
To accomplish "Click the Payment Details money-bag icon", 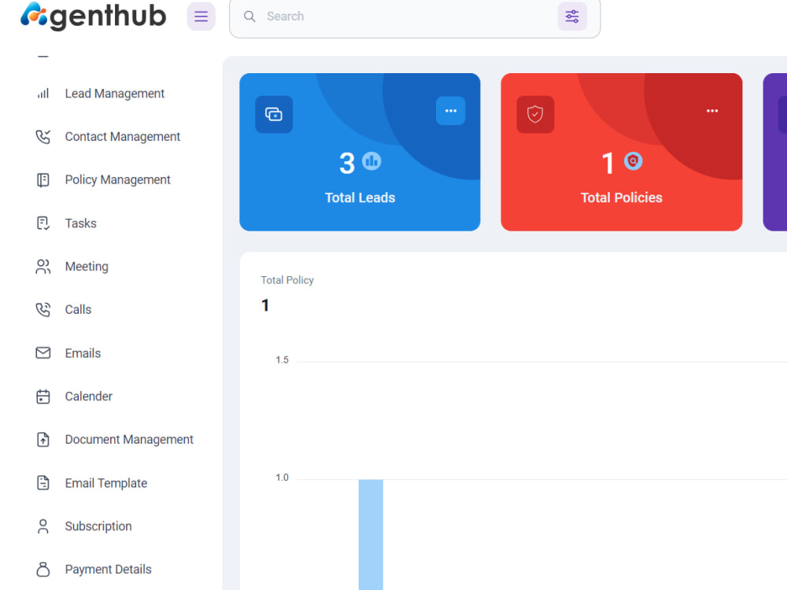I will pyautogui.click(x=43, y=570).
